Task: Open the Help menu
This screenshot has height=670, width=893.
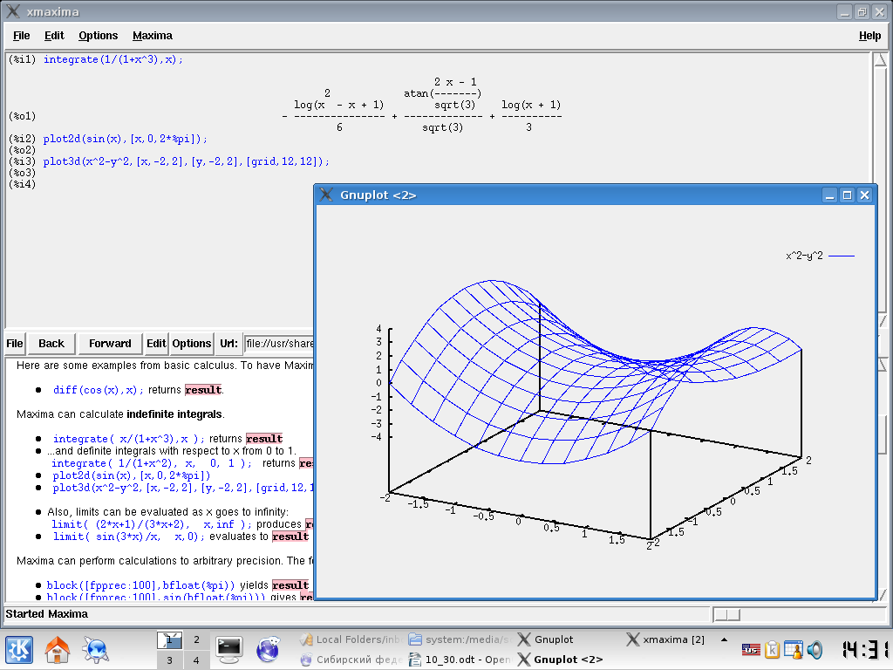Action: [869, 35]
